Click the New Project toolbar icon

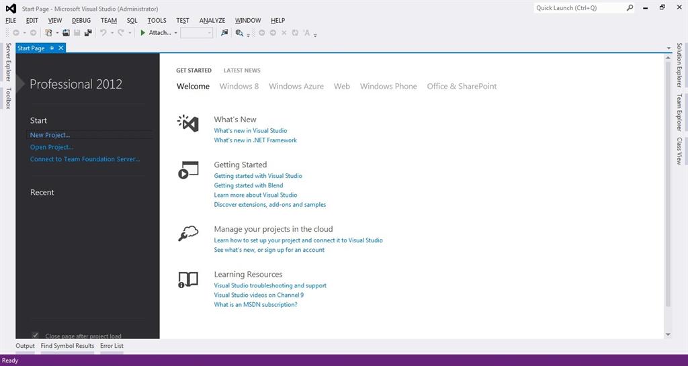point(48,33)
